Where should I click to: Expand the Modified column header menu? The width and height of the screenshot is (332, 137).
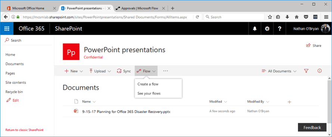click(218, 102)
